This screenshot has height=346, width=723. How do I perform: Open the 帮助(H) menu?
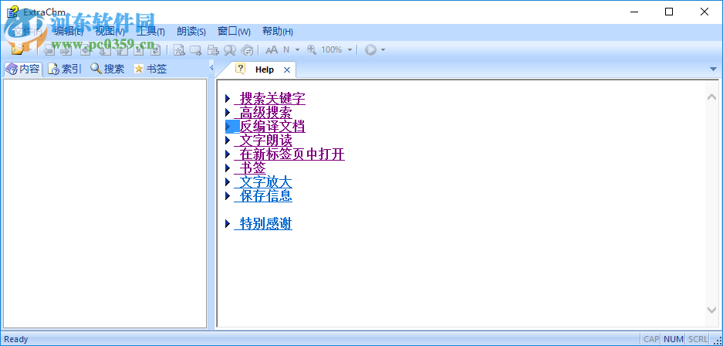click(x=278, y=32)
